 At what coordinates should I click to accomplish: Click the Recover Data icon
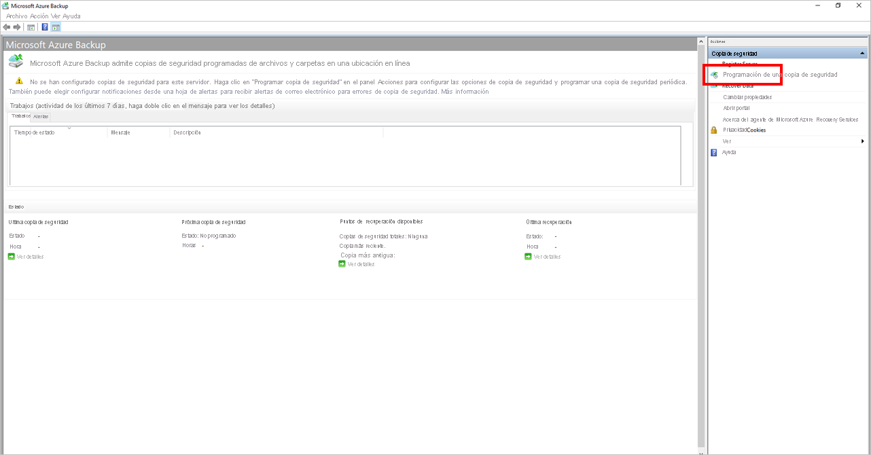[x=714, y=86]
